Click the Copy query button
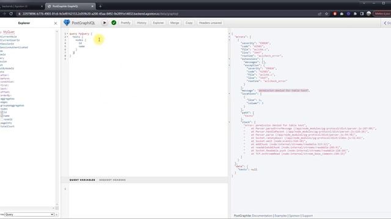This screenshot has width=391, height=219. point(189,23)
